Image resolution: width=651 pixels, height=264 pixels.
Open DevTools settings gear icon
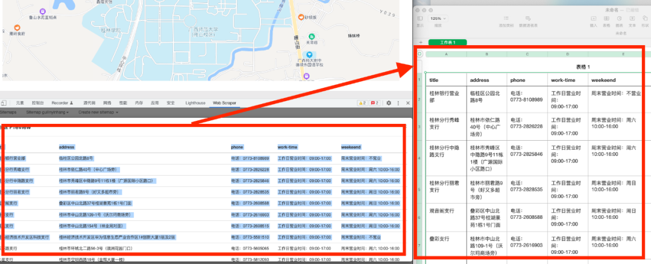coord(389,103)
